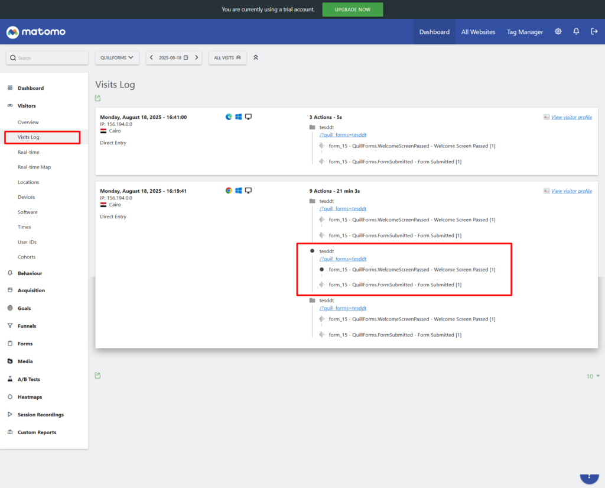Collapse the Visitors sidebar section
The height and width of the screenshot is (488, 605).
pos(27,106)
